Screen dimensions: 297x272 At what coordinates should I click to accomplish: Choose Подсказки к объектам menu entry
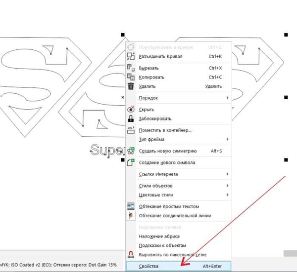162,245
